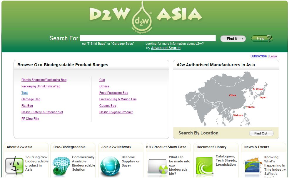This screenshot has width=289, height=178.
Task: Click 'd2w Authorised Manufacturers in Asia' heading
Action: pos(216,65)
